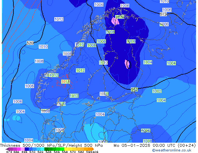The width and height of the screenshot is (198, 153).
Task: Click the purple arrow start of legend
Action: (x=7, y=149)
